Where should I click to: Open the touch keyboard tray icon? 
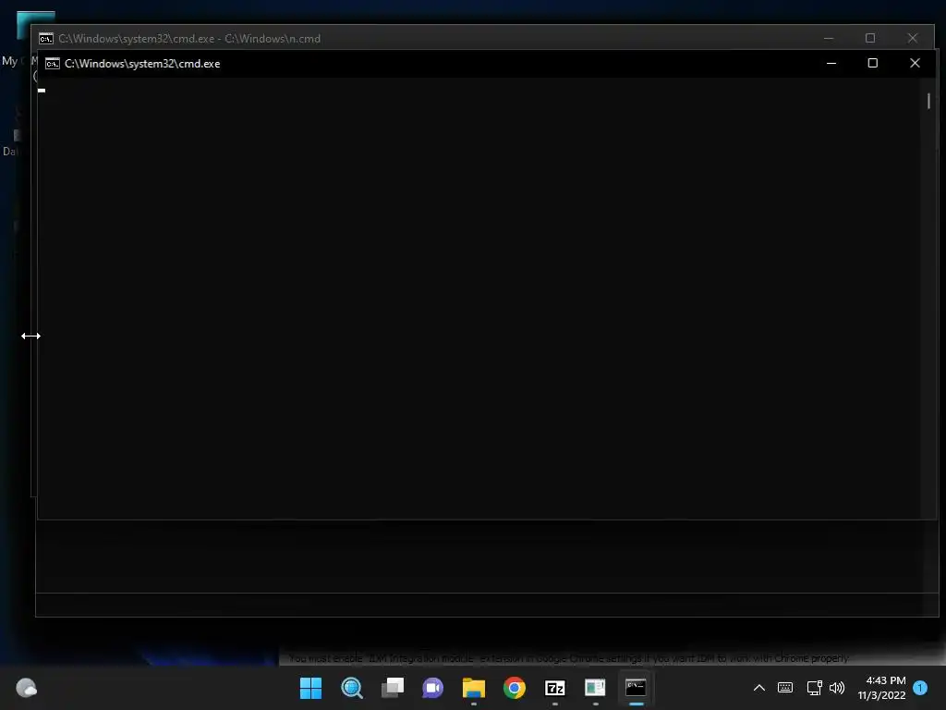point(785,688)
